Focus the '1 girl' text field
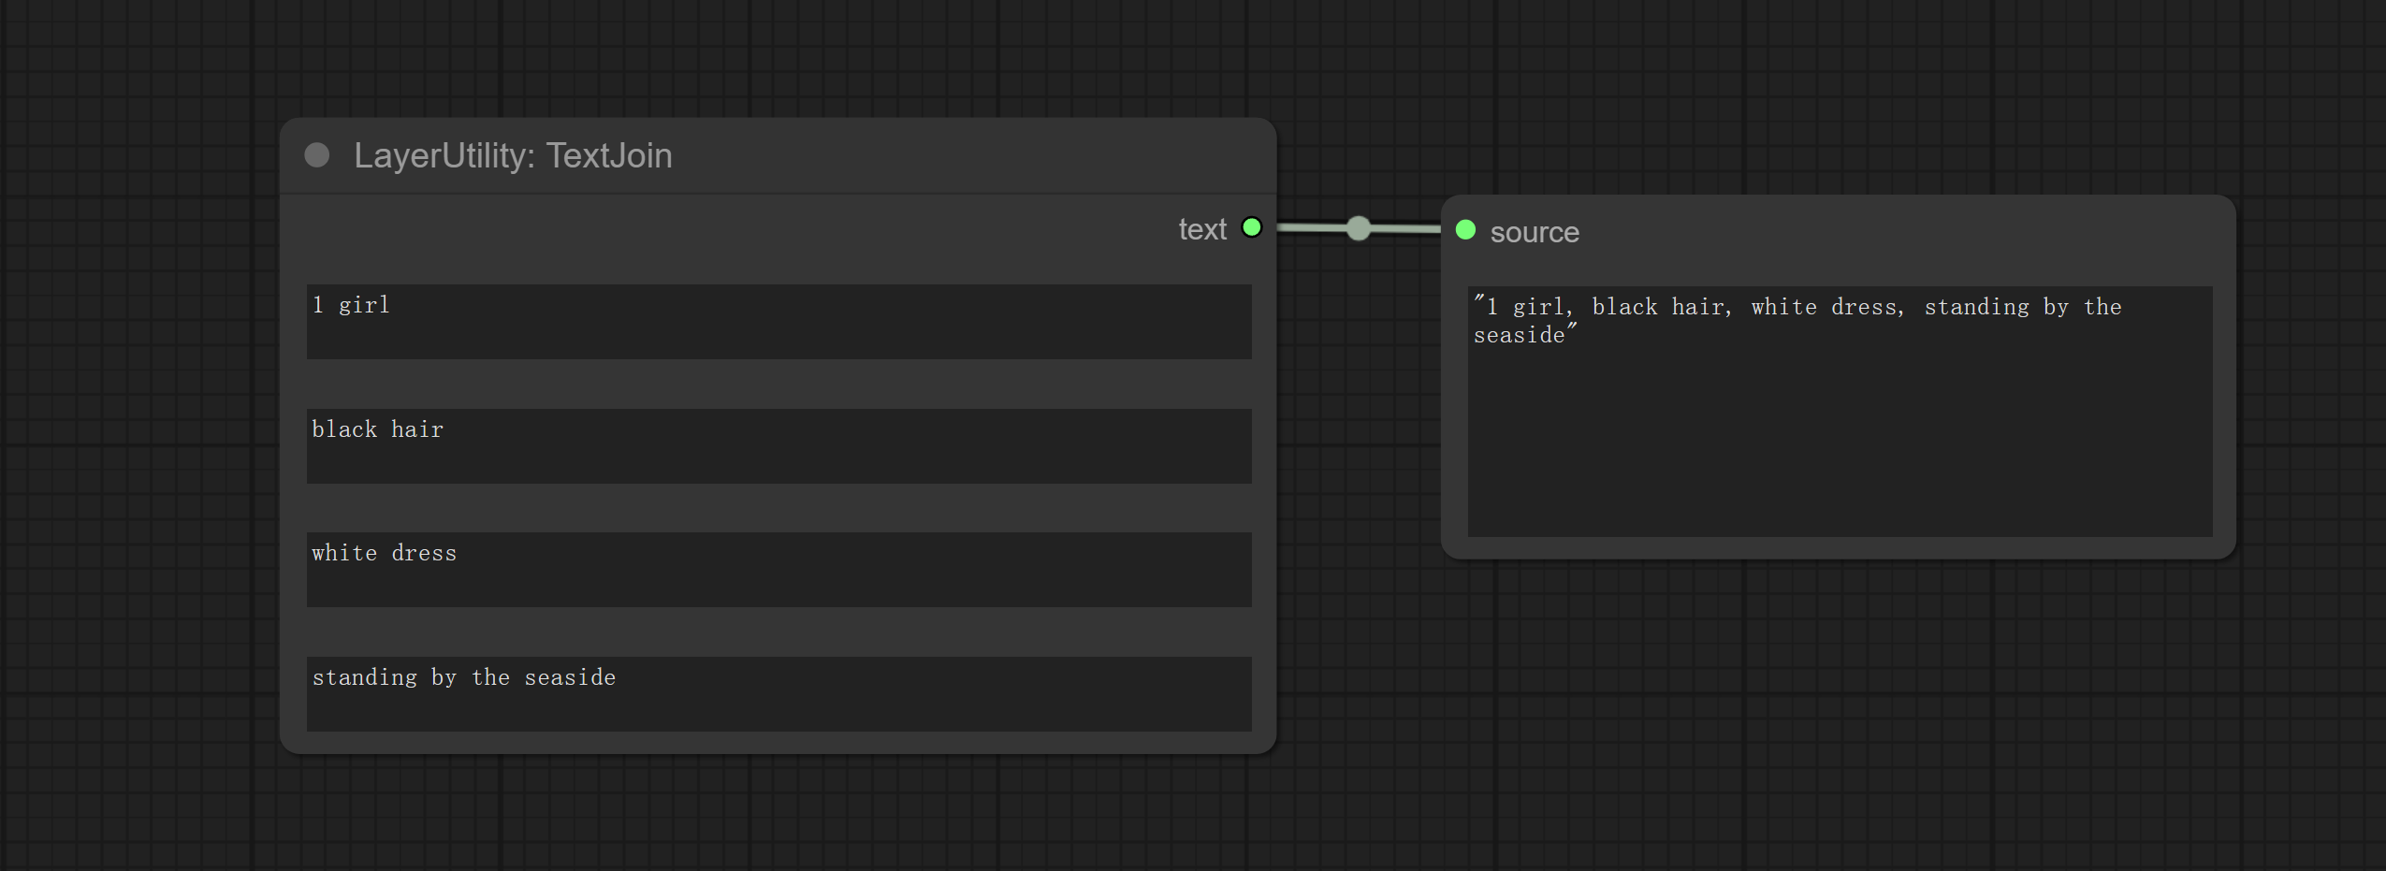Screen dimensions: 2386x871 tap(779, 322)
